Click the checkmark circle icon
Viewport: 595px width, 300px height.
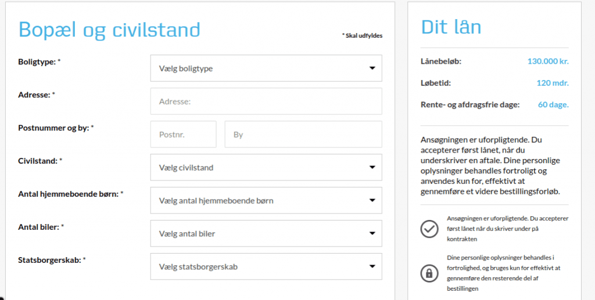429,229
